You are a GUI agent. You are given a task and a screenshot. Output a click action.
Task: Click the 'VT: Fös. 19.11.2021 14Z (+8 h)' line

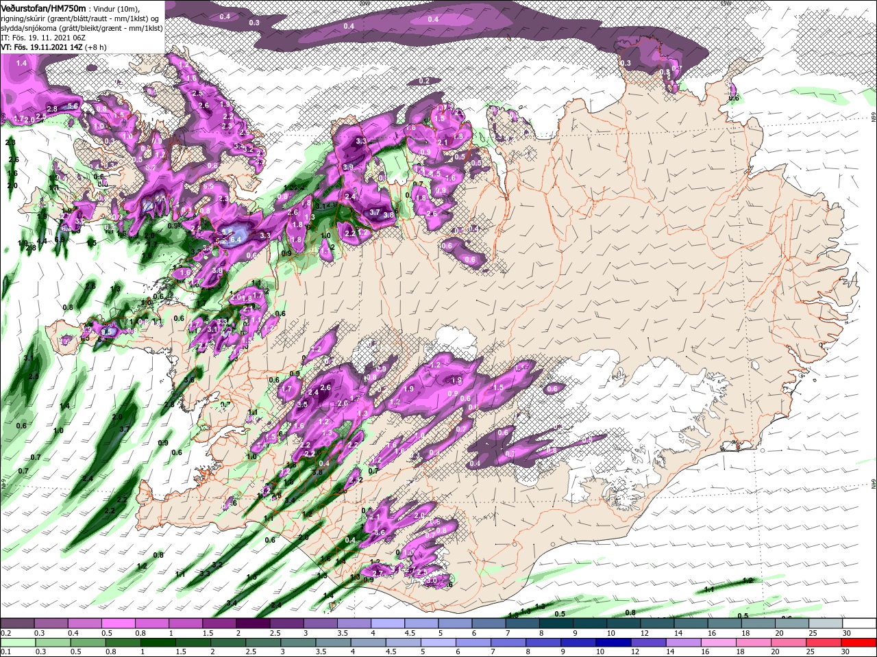(x=53, y=47)
